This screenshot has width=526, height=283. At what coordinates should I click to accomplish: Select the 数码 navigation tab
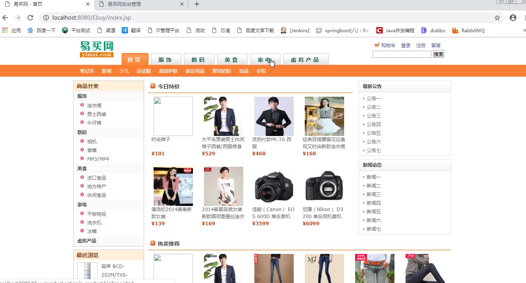click(198, 60)
